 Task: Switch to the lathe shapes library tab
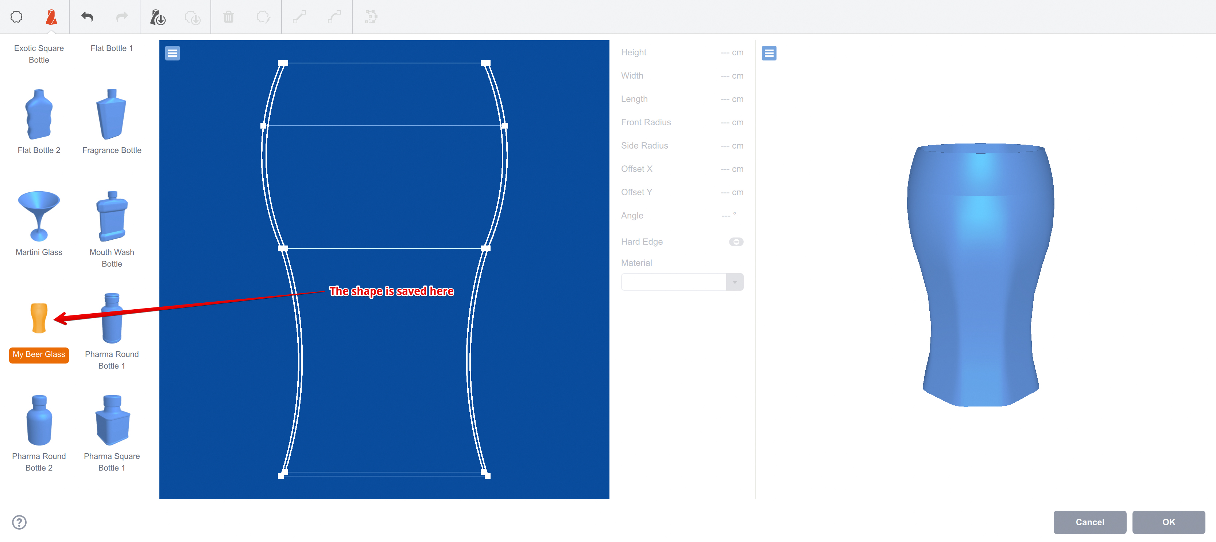tap(51, 17)
